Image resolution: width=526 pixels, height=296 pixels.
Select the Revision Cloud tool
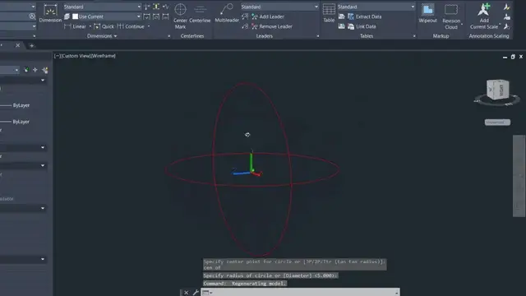coord(451,16)
